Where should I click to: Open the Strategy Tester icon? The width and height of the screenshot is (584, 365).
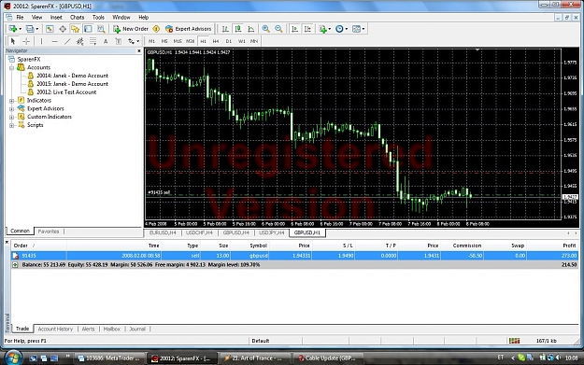pyautogui.click(x=101, y=29)
